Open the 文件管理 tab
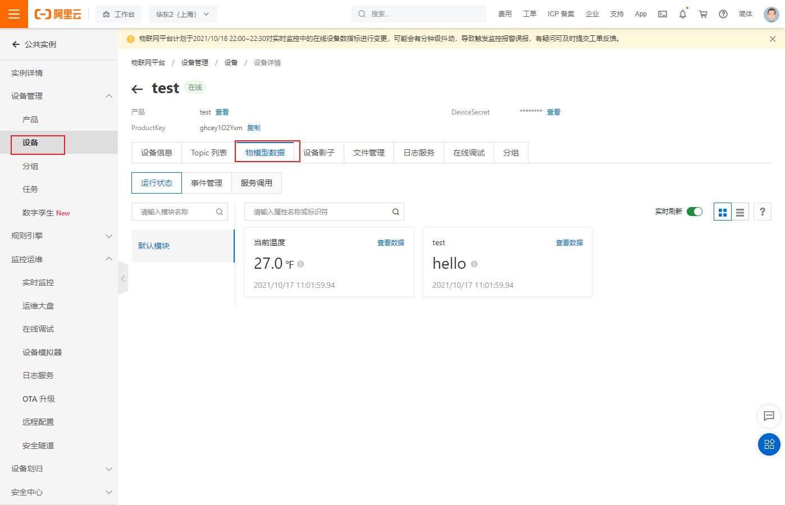The image size is (785, 505). [369, 153]
